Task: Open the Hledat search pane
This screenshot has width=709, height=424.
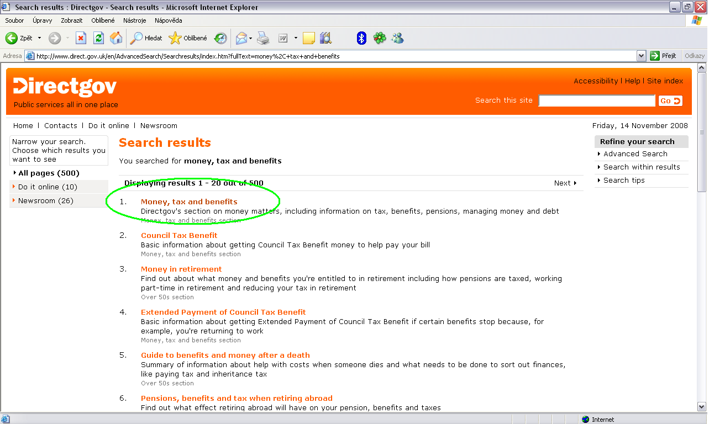Action: [146, 38]
